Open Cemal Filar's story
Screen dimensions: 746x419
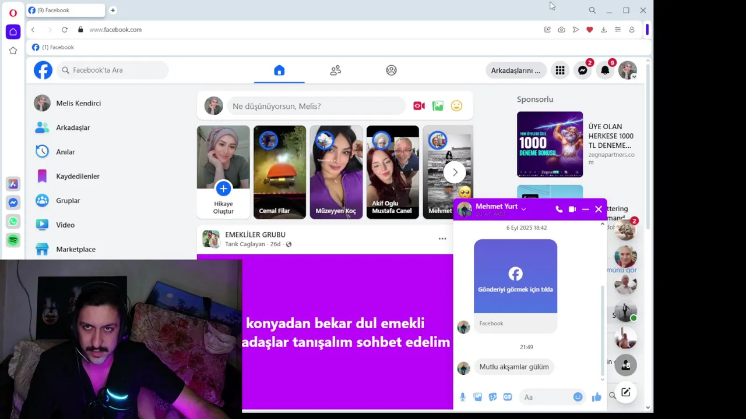pos(280,172)
